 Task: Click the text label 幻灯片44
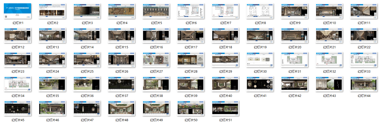click(x=364, y=96)
